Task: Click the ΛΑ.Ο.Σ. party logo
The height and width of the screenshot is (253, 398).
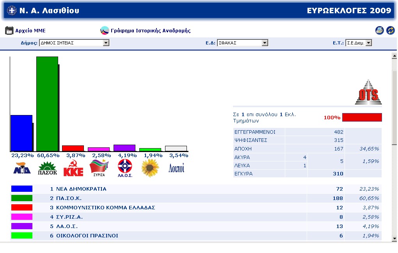Action: tap(125, 168)
